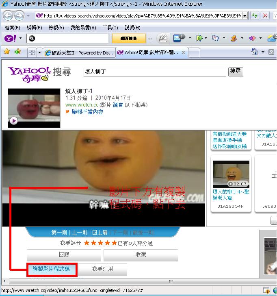Viewport: 277px width, 296px height.
Task: Expand the Home icon dropdown arrow
Action: 263,52
